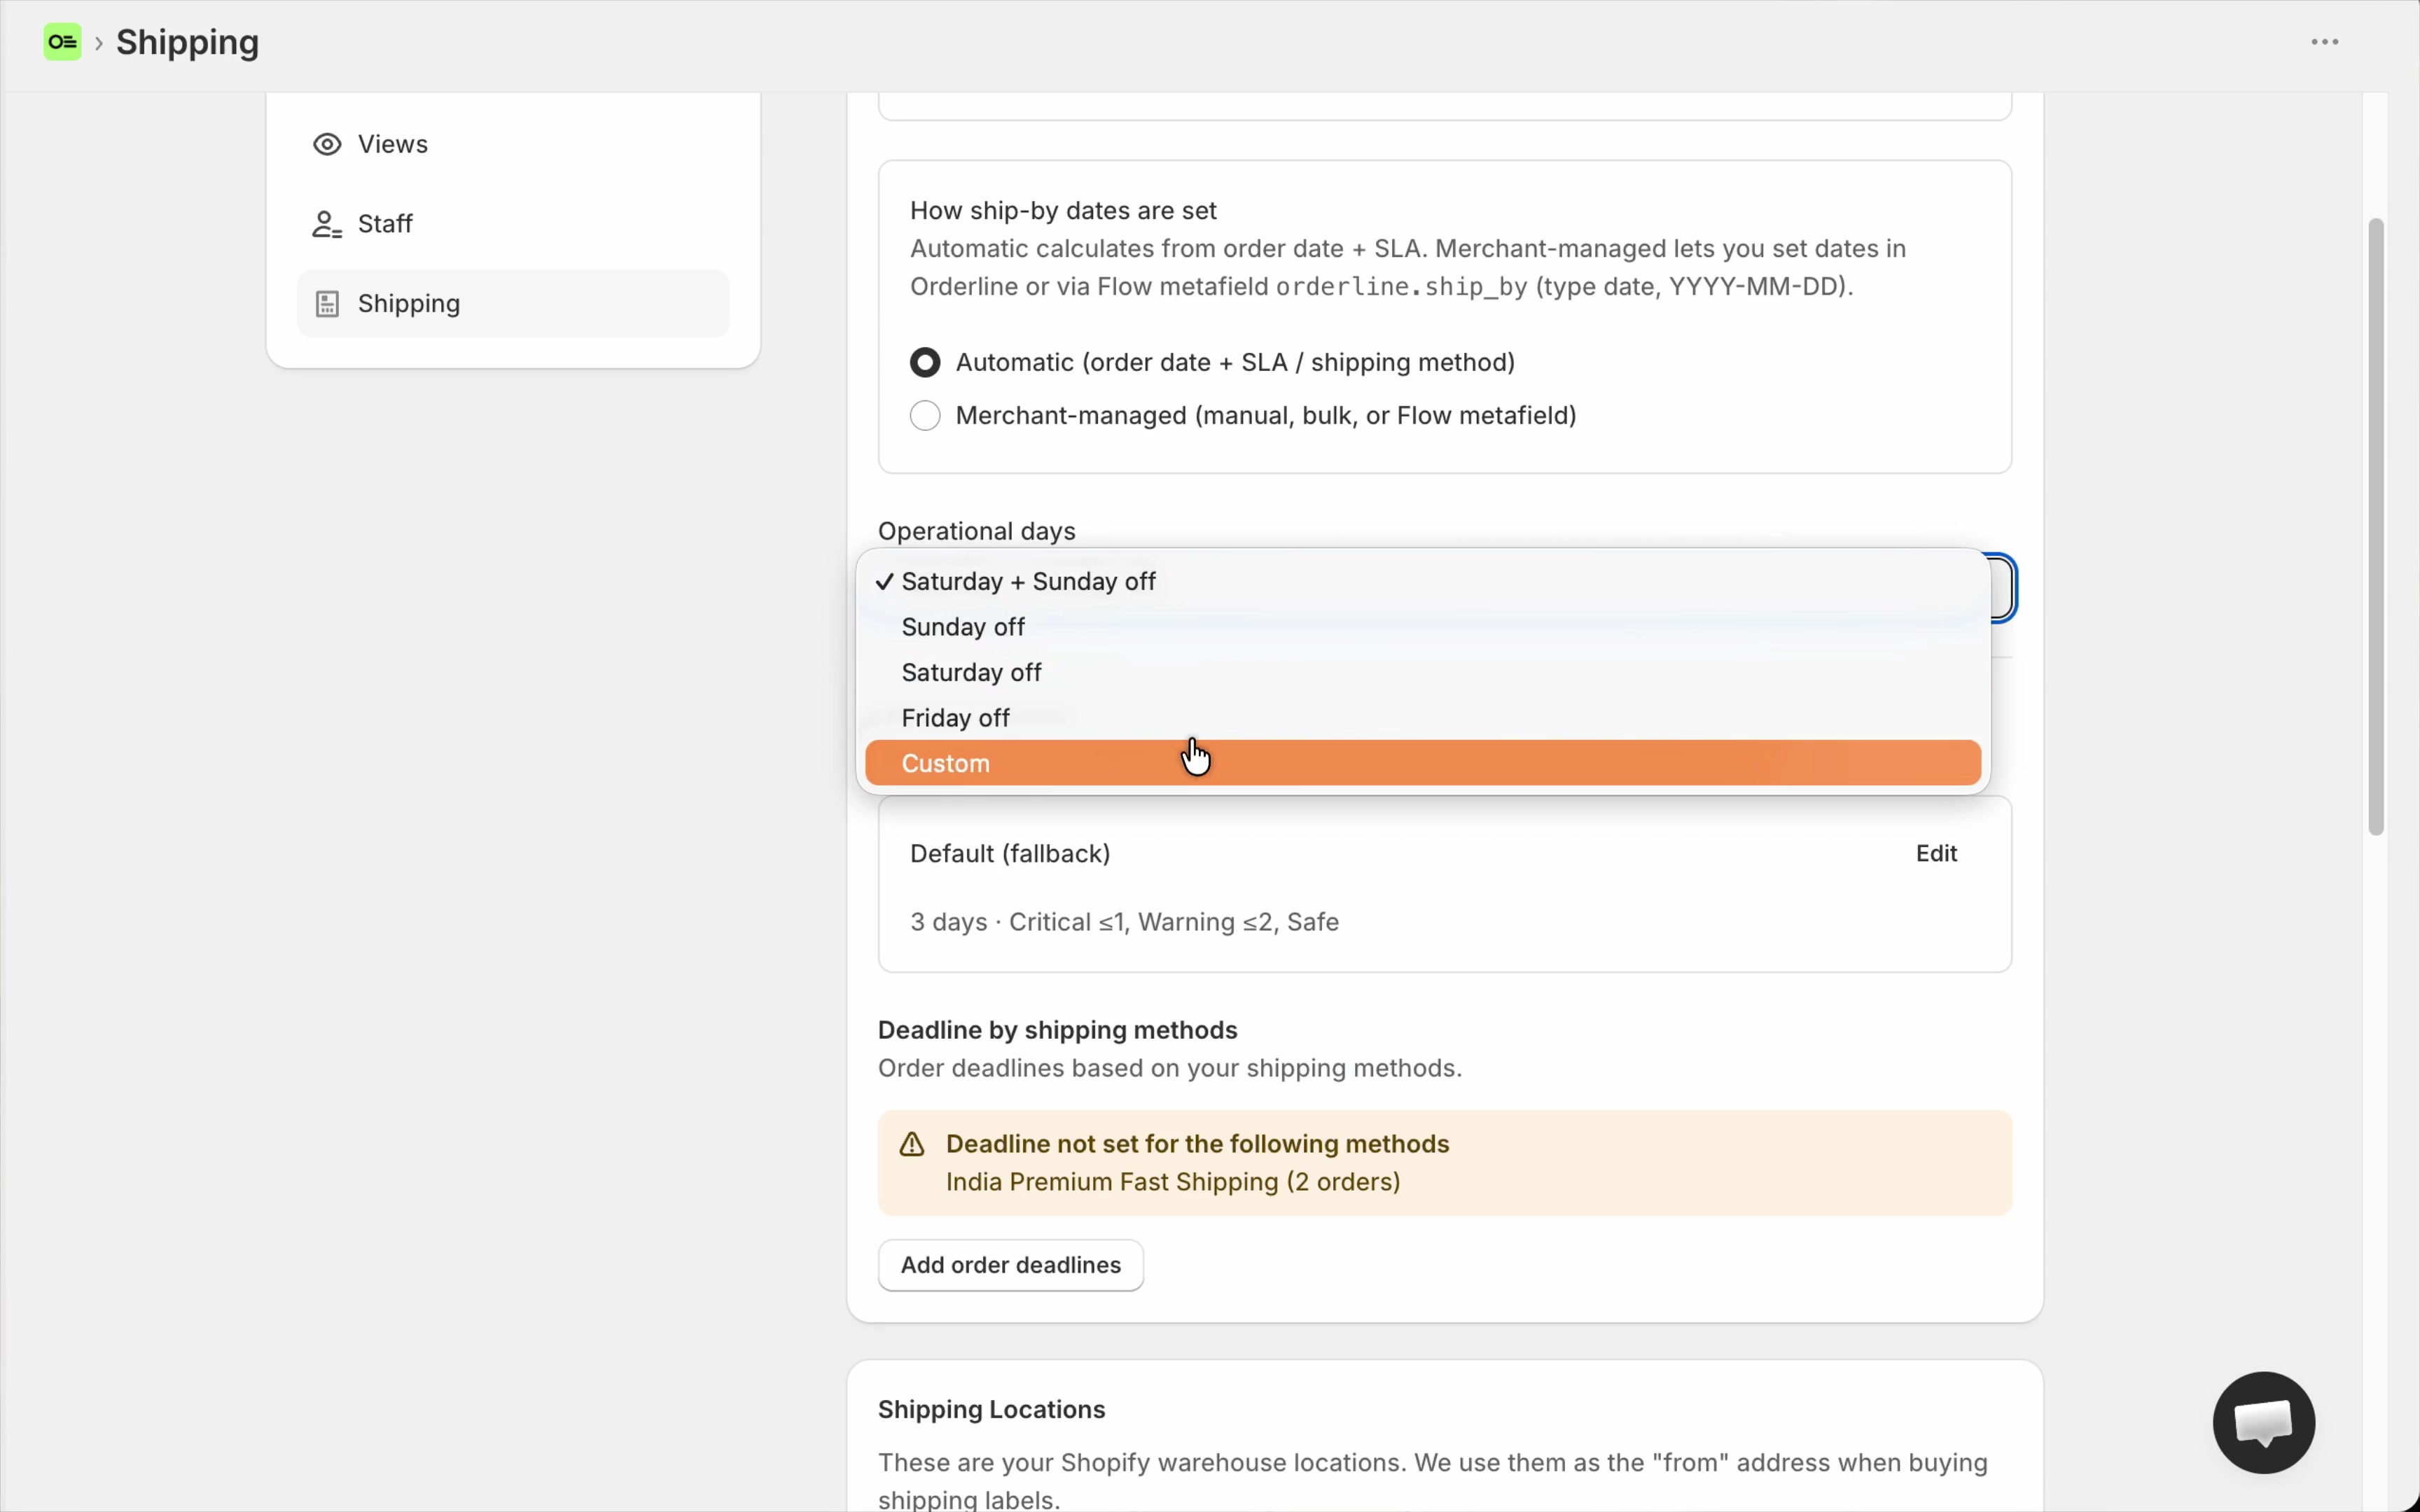Click Edit for Default fallback deadline
This screenshot has width=2420, height=1512.
pos(1936,853)
